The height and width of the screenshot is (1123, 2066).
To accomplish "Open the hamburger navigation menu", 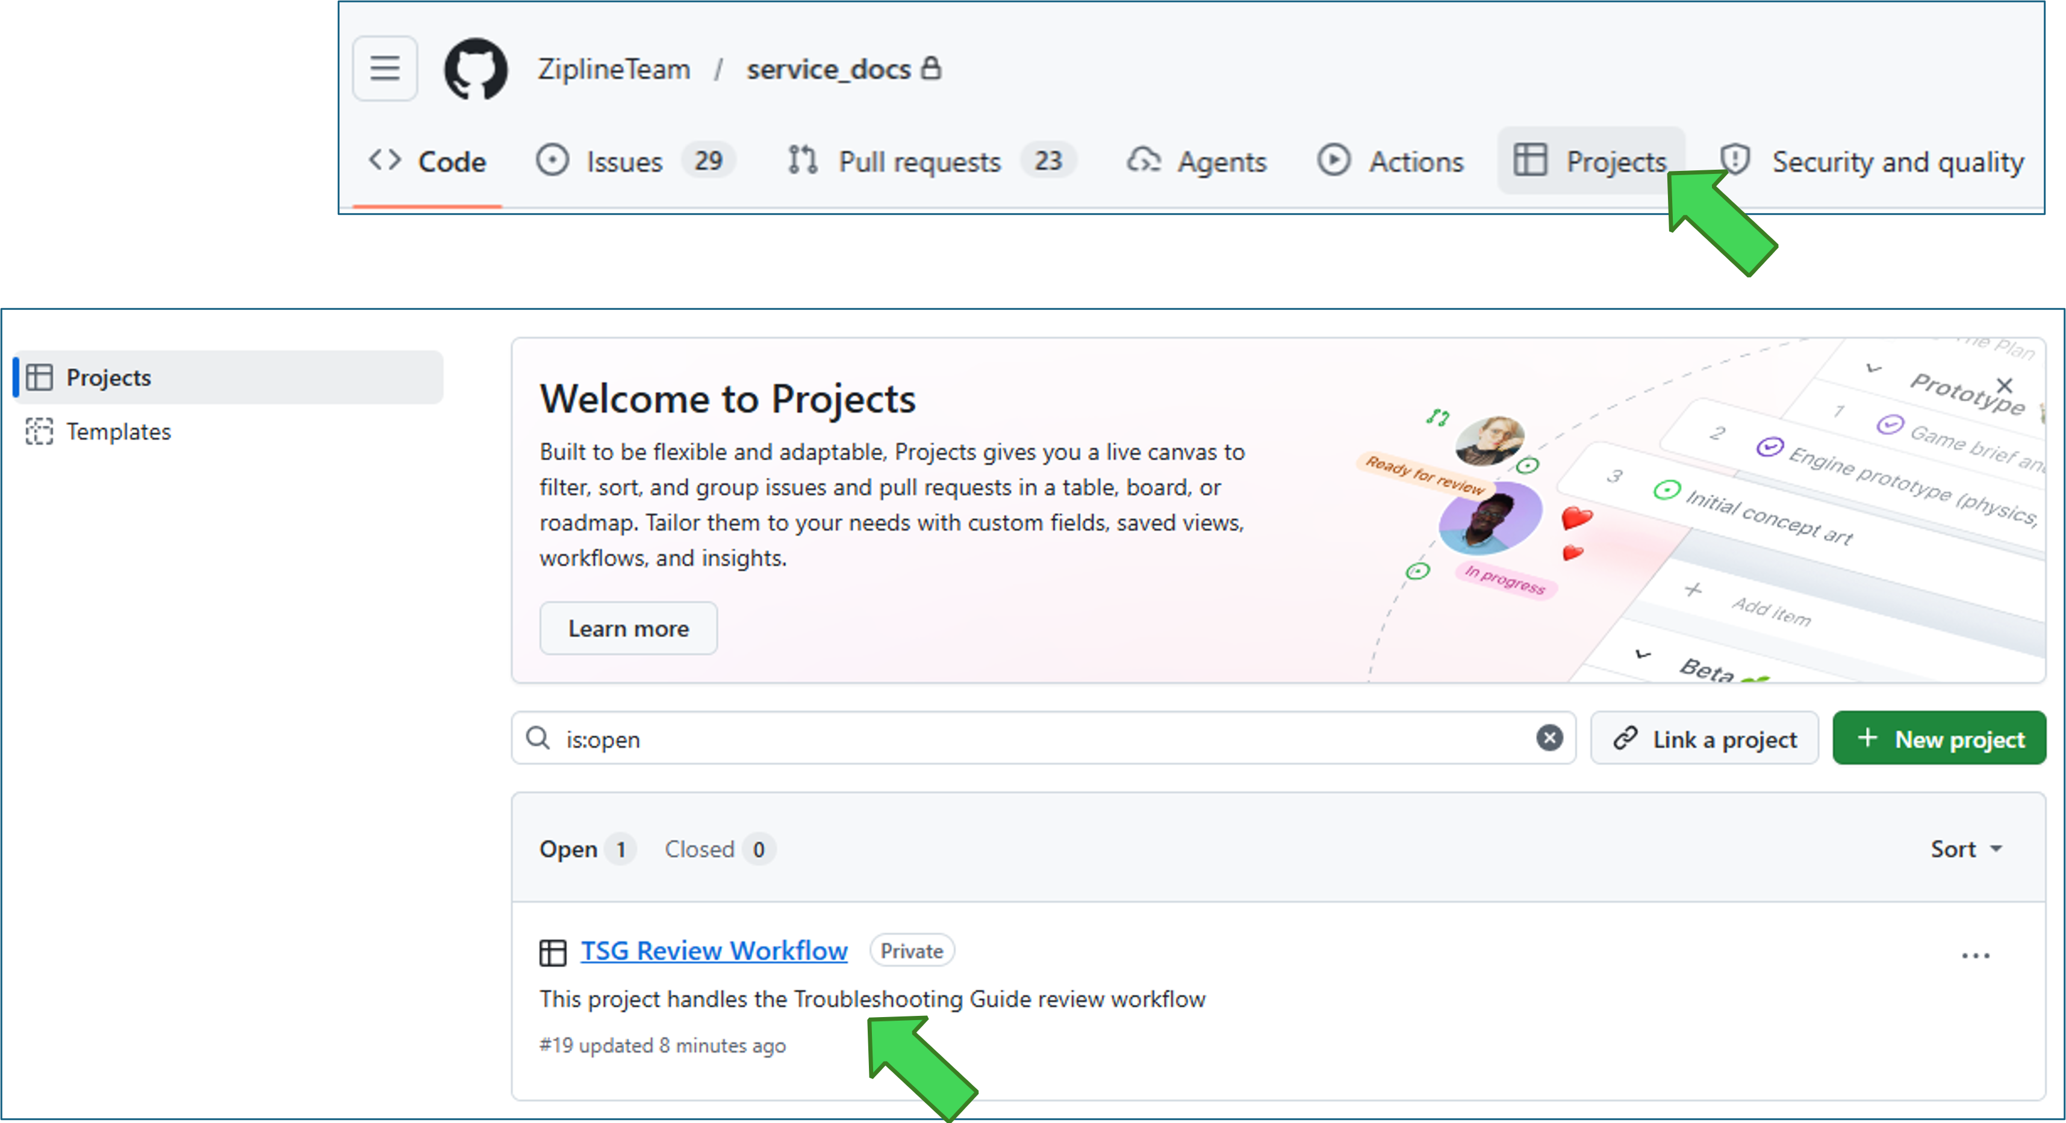I will (385, 68).
